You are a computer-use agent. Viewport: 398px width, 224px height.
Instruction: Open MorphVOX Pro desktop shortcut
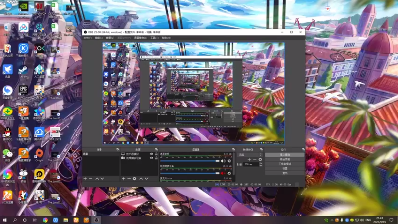click(39, 9)
